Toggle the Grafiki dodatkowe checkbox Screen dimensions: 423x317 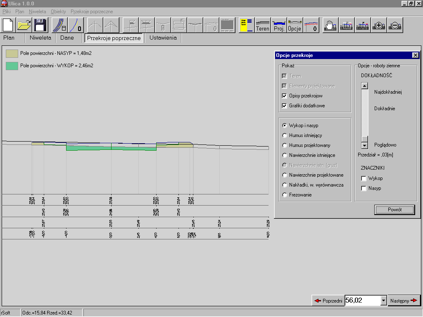284,106
